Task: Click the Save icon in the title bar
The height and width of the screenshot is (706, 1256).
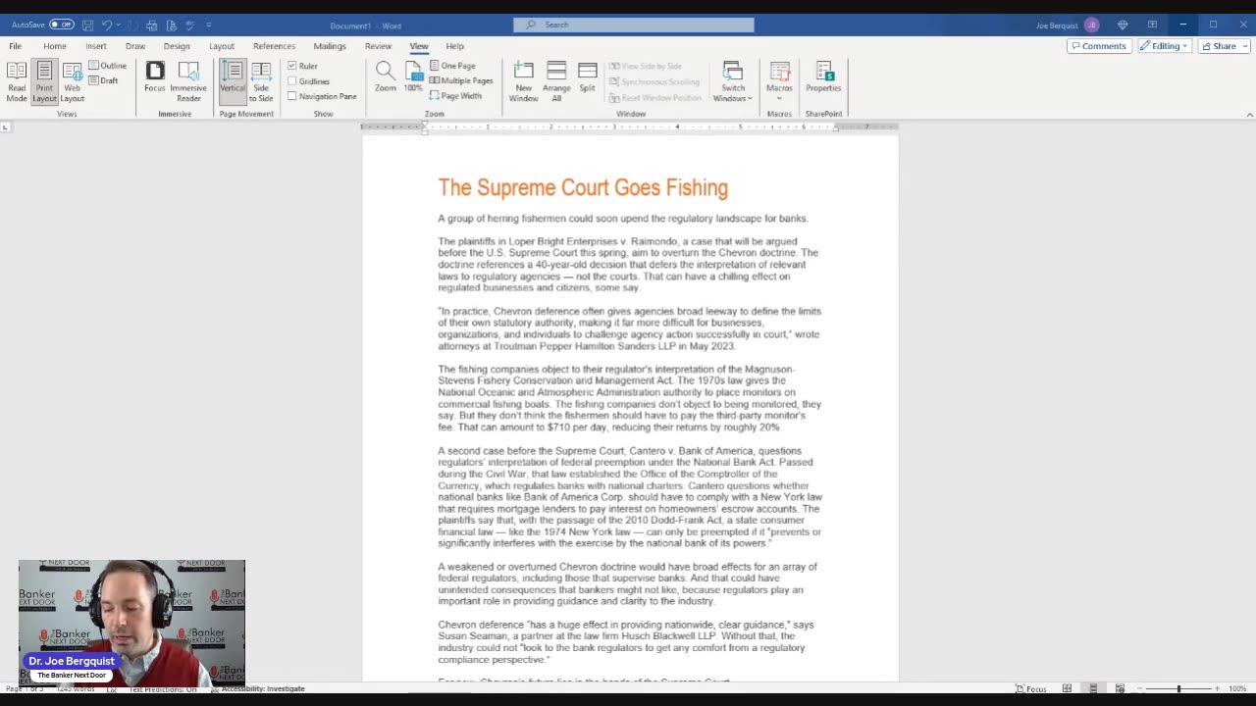Action: (x=88, y=25)
